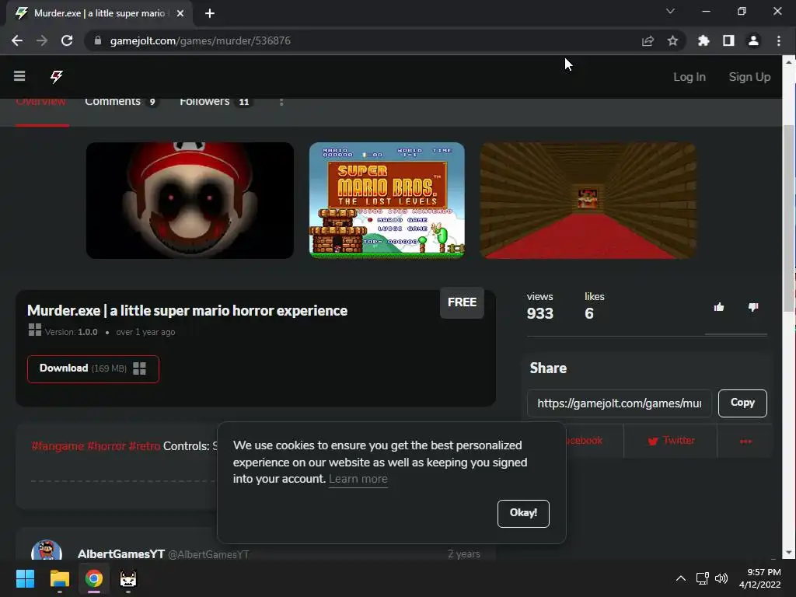Viewport: 796px width, 597px height.
Task: Share the game on Twitter
Action: coord(671,441)
